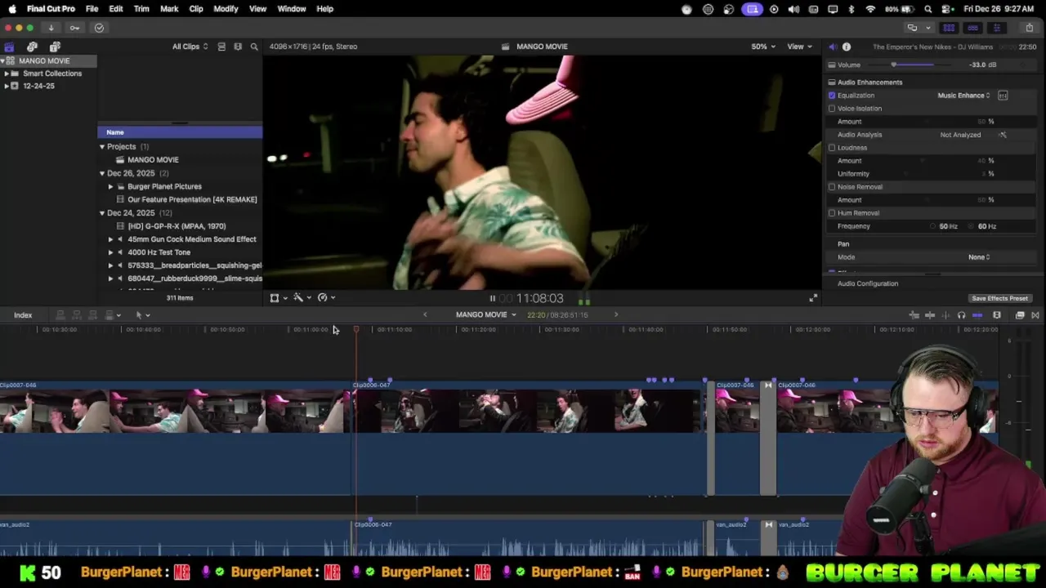Open the timeline Index button
Screen dimensions: 1046x588
click(x=23, y=315)
